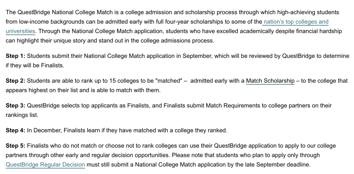
Task: Open the QuestBridge Regular Decision link
Action: [x=45, y=165]
